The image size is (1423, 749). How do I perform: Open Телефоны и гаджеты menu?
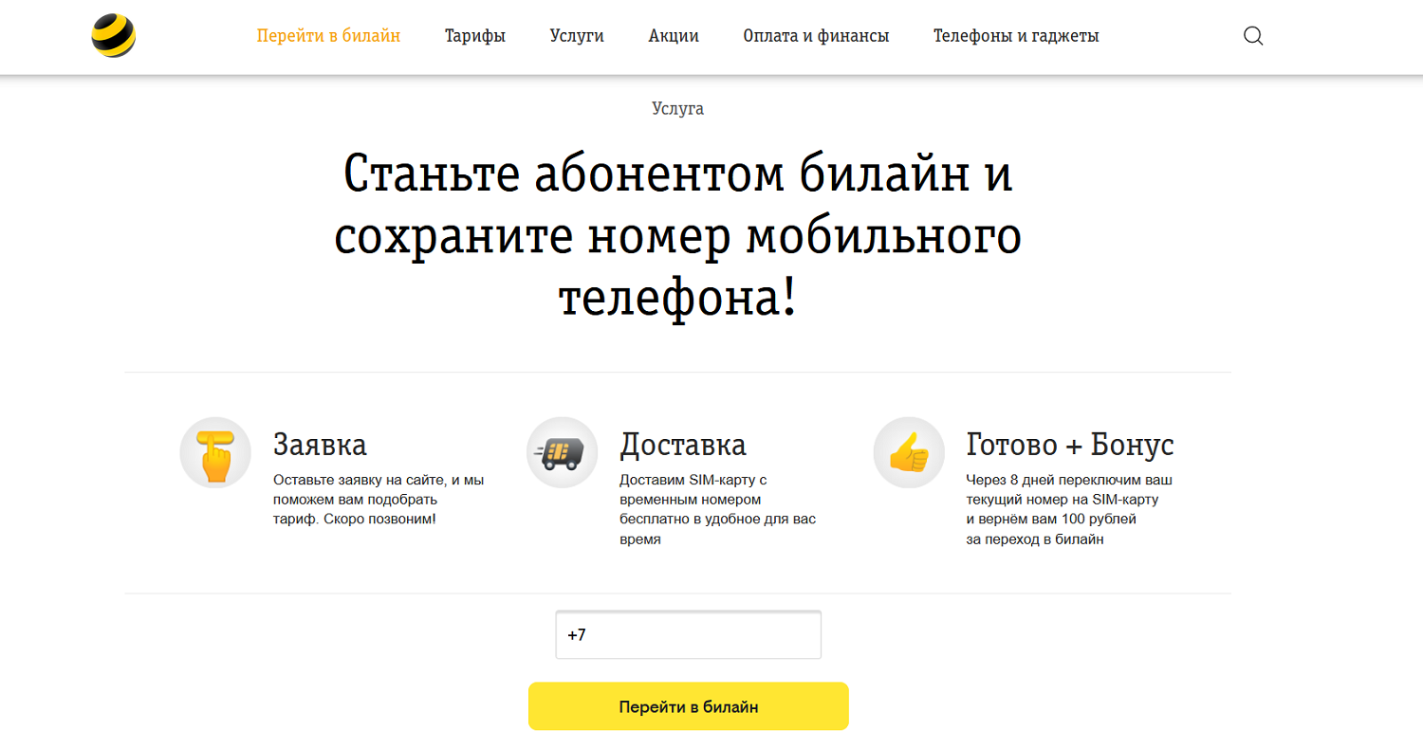(1016, 36)
